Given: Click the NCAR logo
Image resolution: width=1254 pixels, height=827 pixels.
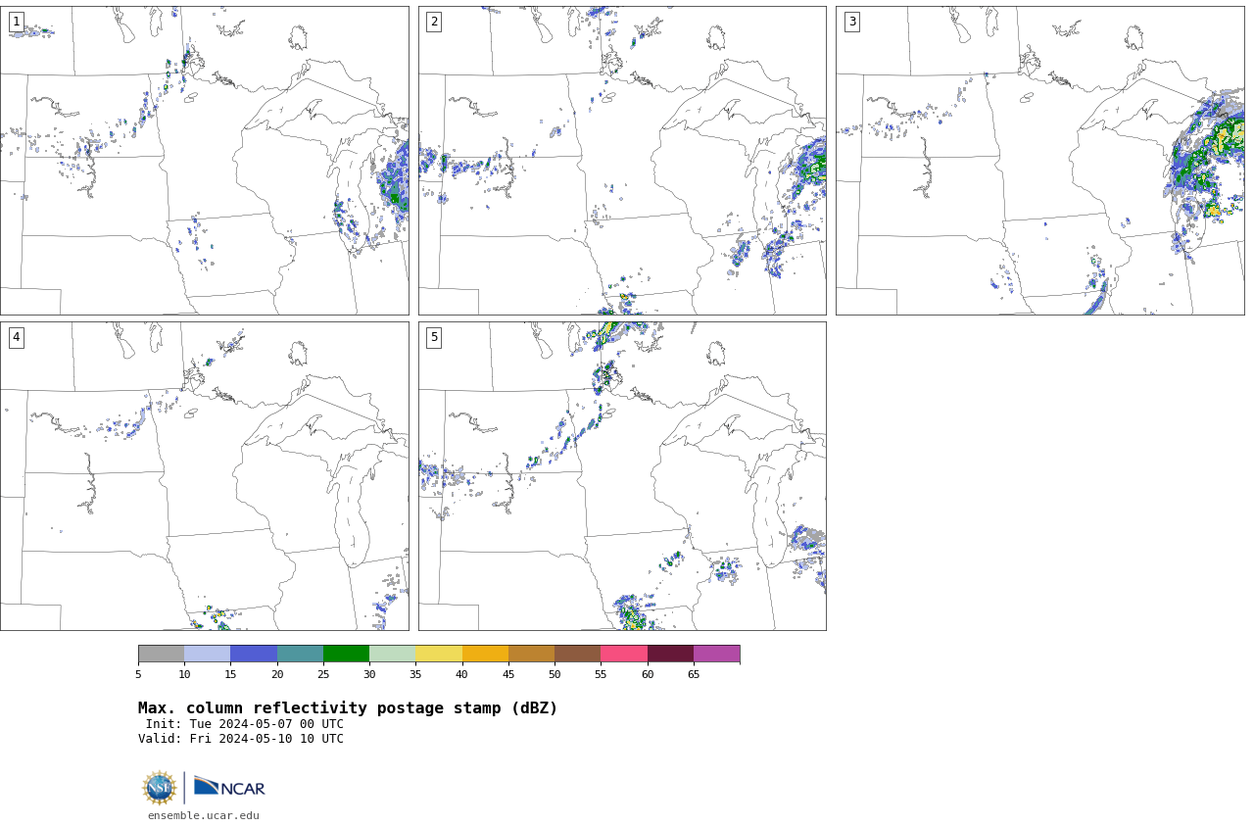Looking at the screenshot, I should (x=229, y=787).
